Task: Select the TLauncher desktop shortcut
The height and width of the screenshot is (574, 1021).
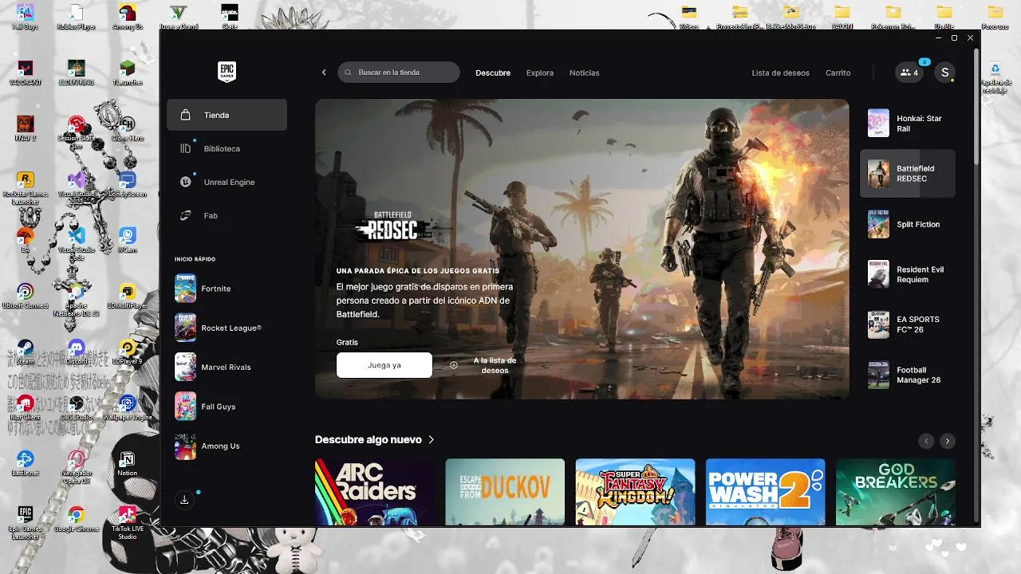Action: click(x=127, y=72)
